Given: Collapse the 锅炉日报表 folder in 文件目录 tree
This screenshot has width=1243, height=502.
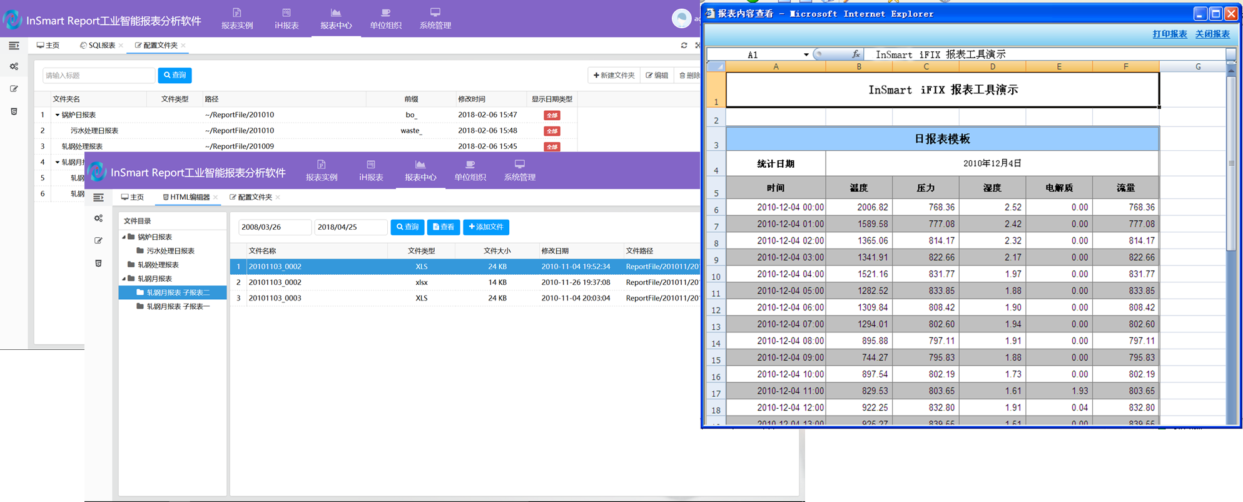Looking at the screenshot, I should pyautogui.click(x=124, y=237).
